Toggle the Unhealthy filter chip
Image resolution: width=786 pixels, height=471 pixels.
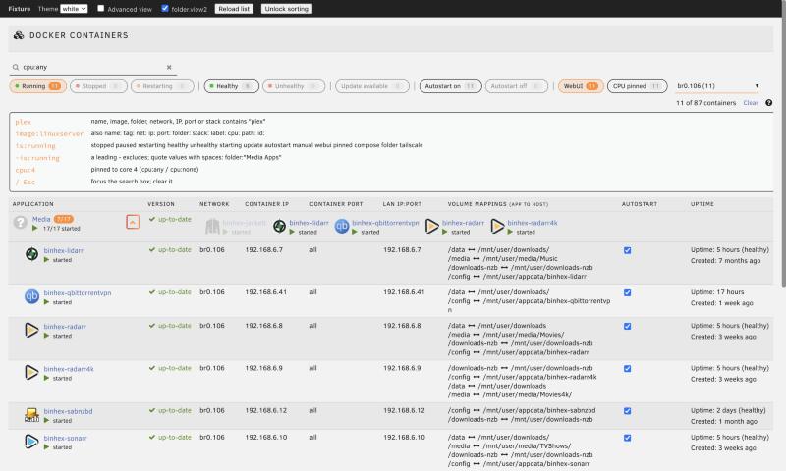click(293, 86)
